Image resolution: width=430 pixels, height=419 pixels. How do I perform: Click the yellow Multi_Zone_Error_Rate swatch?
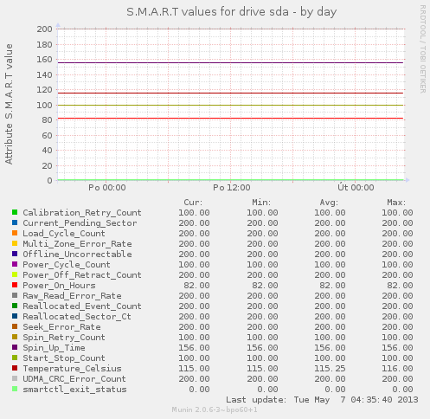coord(15,243)
